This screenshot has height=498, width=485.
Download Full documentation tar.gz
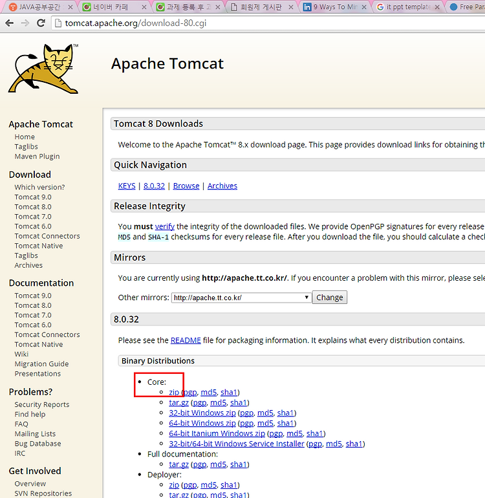click(x=178, y=464)
